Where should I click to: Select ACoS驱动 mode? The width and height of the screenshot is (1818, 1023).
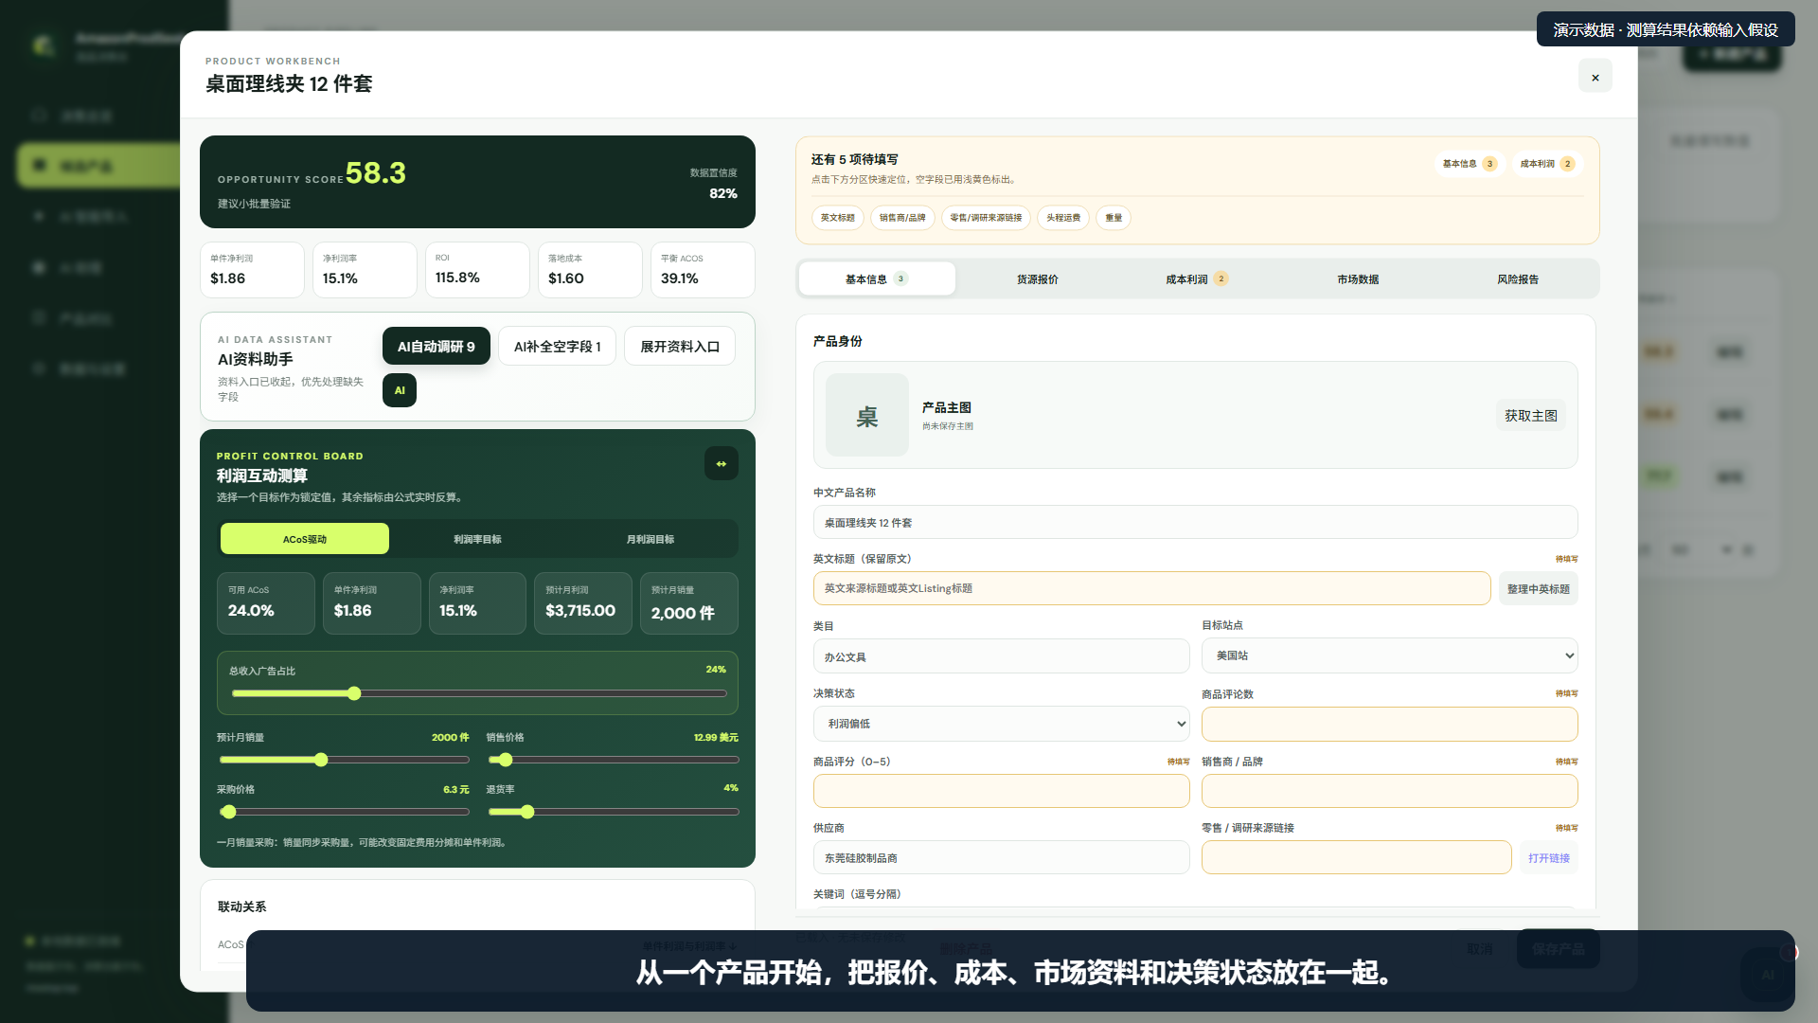tap(304, 539)
